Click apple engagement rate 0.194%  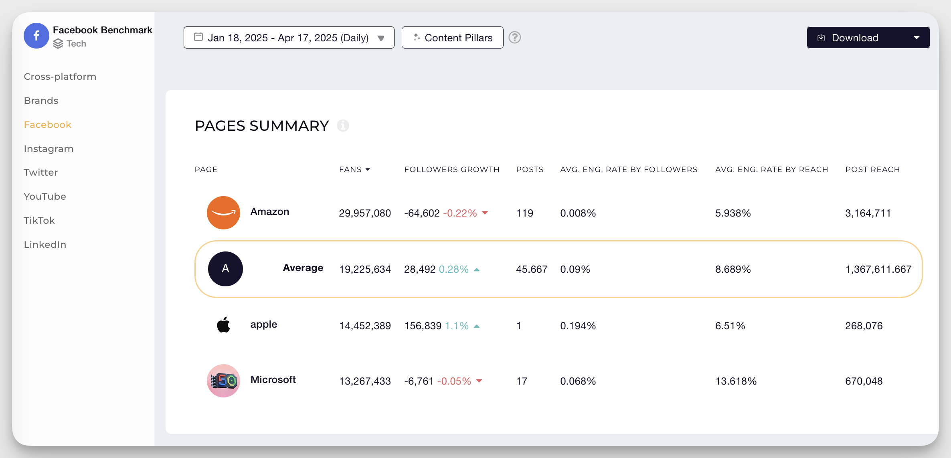(578, 326)
